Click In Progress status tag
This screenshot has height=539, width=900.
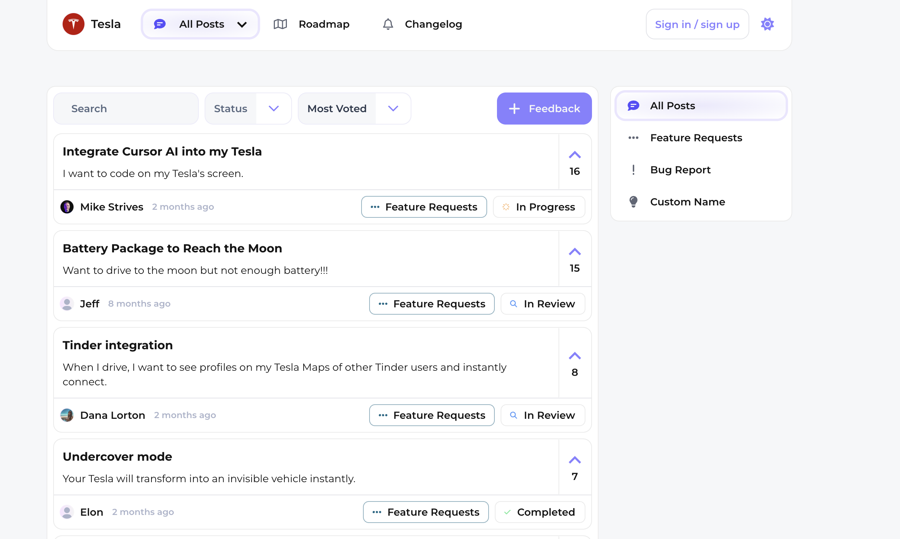point(539,207)
